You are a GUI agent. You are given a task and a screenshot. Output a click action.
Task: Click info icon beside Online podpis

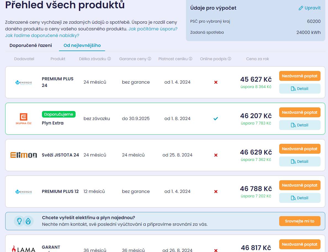(229, 59)
